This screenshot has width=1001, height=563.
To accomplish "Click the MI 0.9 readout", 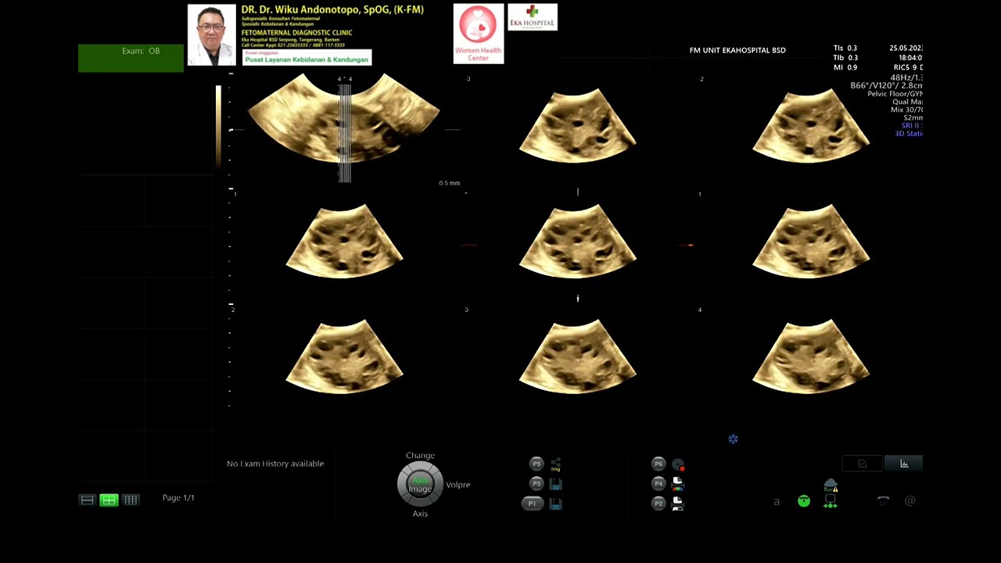I will click(845, 67).
